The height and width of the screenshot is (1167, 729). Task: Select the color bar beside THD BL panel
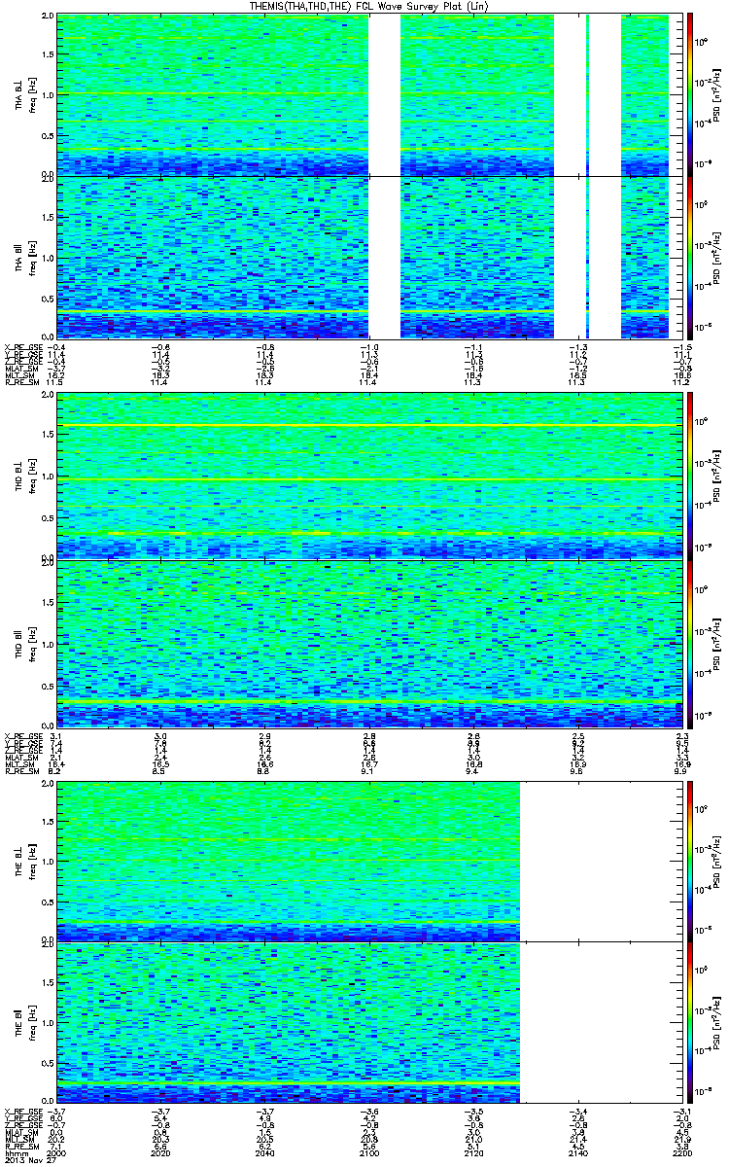click(x=690, y=477)
